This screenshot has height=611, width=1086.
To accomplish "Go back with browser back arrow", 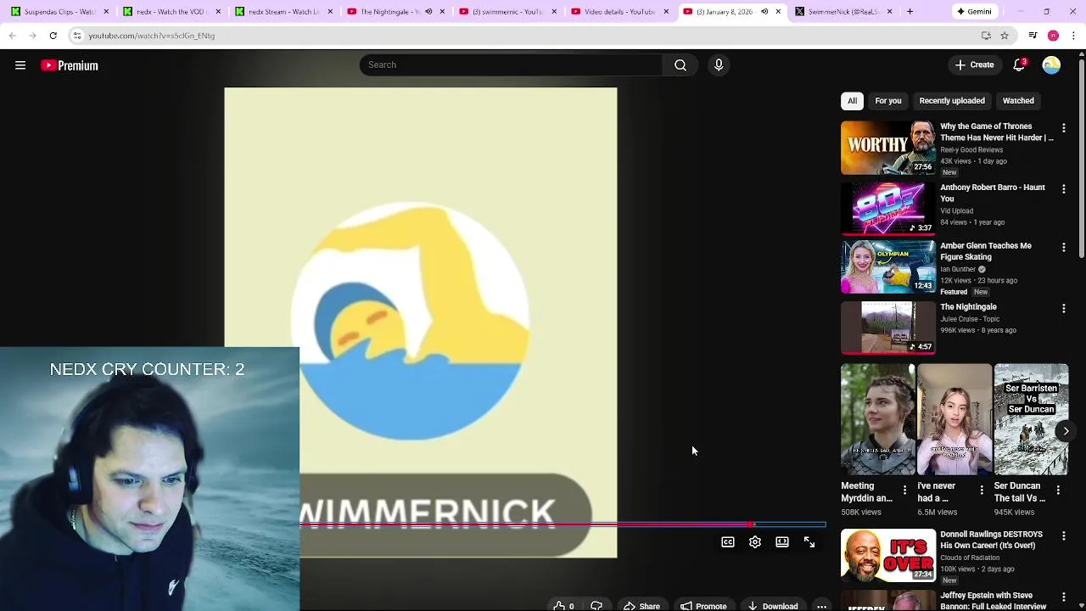I will [13, 36].
